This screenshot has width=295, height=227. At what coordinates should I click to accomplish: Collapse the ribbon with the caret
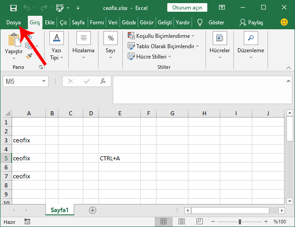[288, 68]
